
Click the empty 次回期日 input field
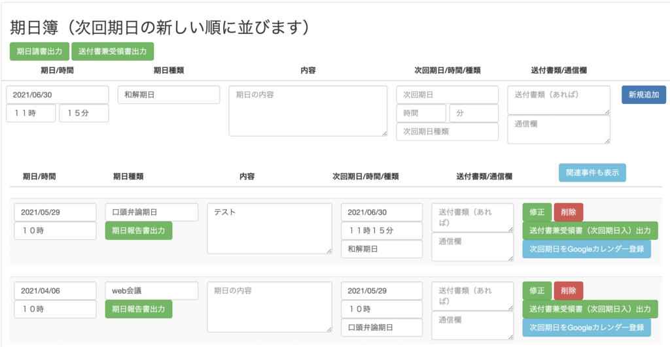[x=447, y=95]
